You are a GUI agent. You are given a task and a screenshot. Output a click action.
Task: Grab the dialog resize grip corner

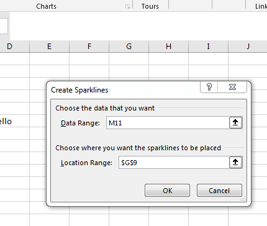(x=243, y=199)
